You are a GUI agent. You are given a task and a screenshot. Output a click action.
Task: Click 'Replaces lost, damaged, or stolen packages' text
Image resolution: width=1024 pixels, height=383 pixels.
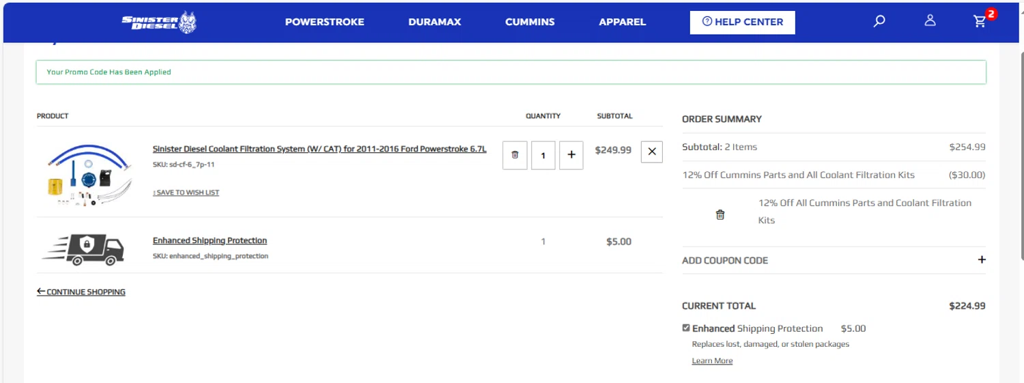tap(771, 344)
